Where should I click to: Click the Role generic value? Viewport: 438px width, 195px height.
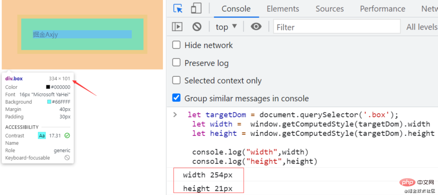[62, 150]
